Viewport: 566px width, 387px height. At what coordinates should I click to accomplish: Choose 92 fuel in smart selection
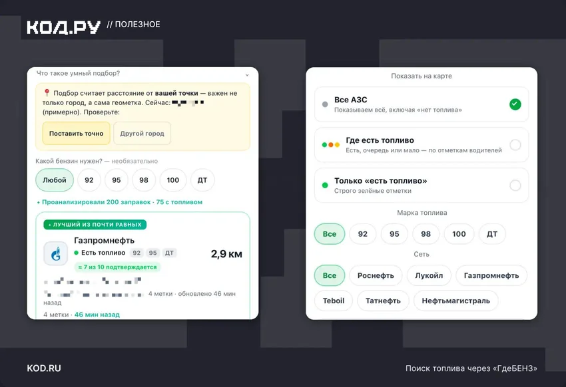click(x=89, y=180)
